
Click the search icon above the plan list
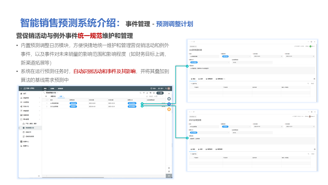140,93
